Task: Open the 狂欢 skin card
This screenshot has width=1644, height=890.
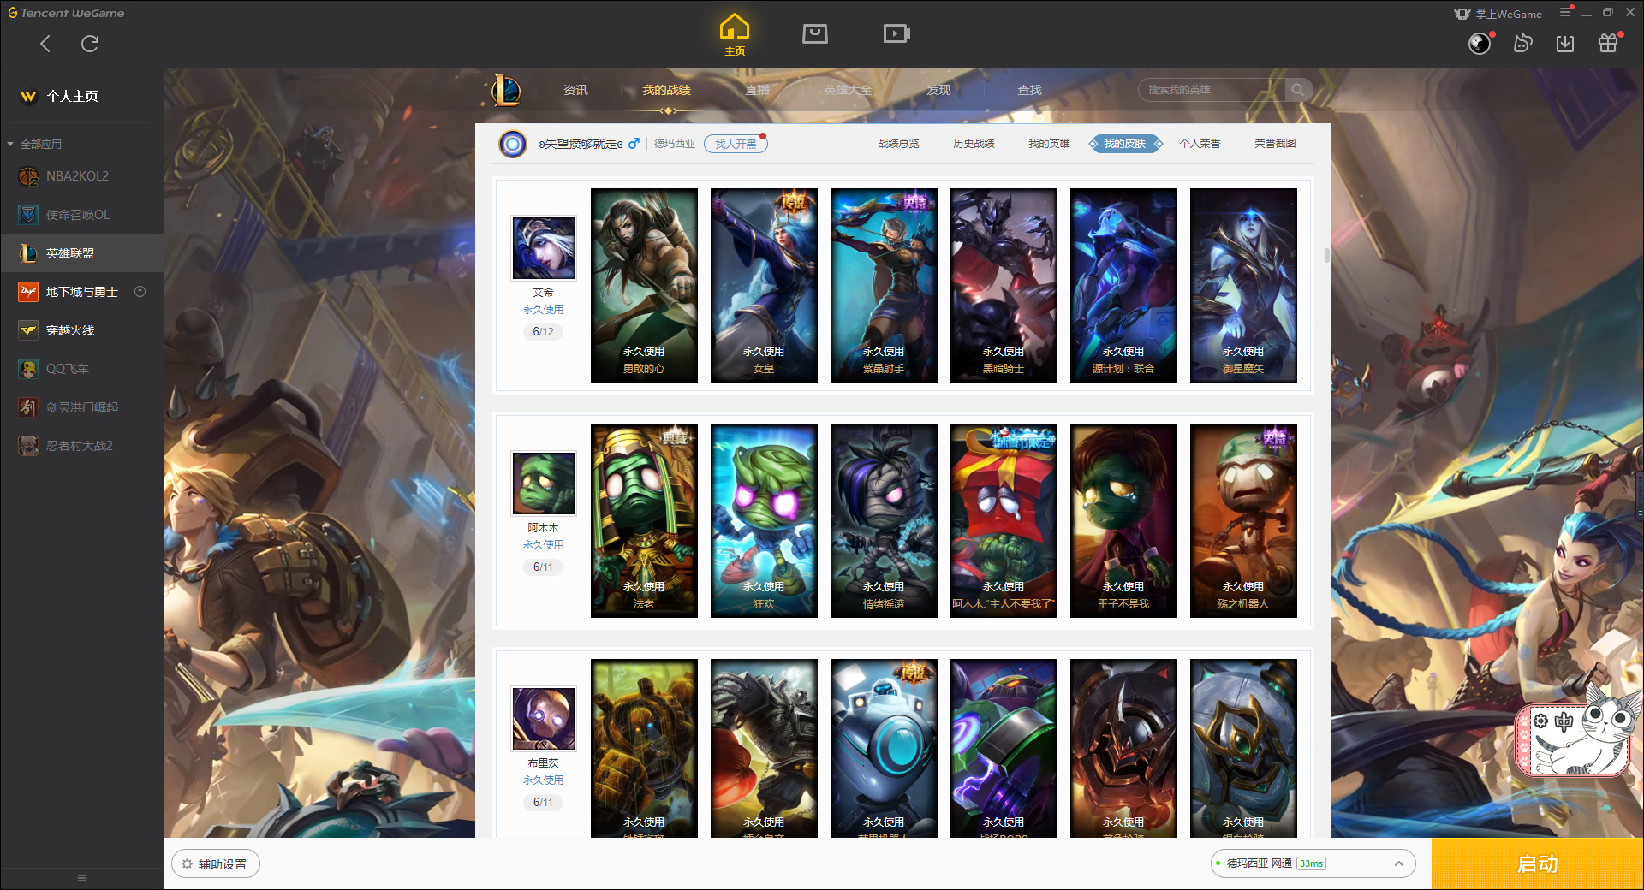Action: click(x=764, y=520)
